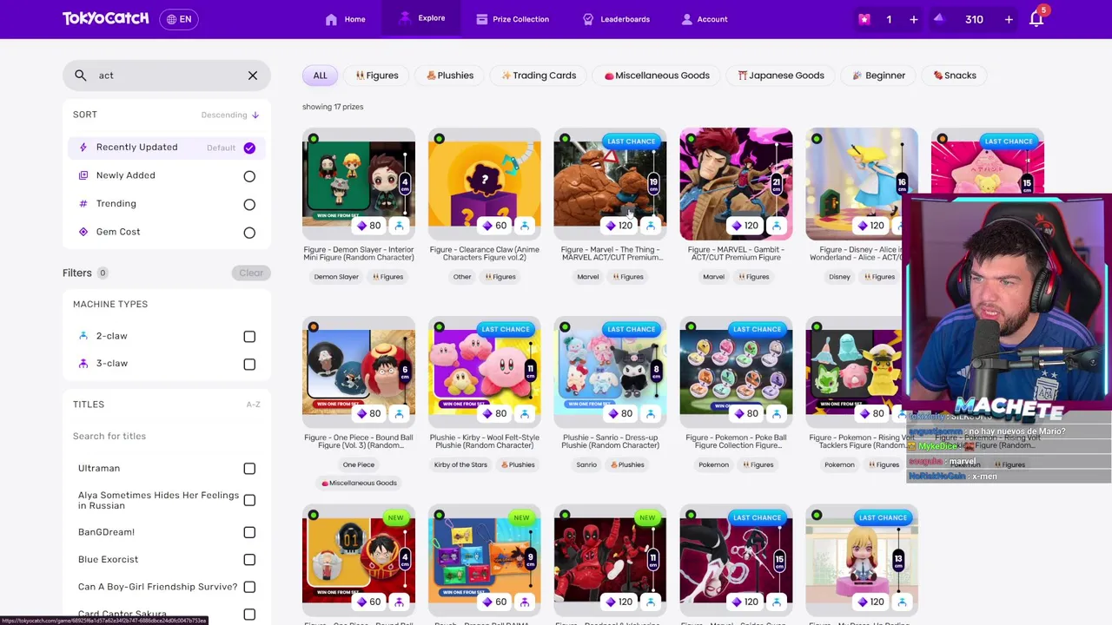The height and width of the screenshot is (625, 1112).
Task: Click claw icon on Sanrio plushie card
Action: click(651, 414)
